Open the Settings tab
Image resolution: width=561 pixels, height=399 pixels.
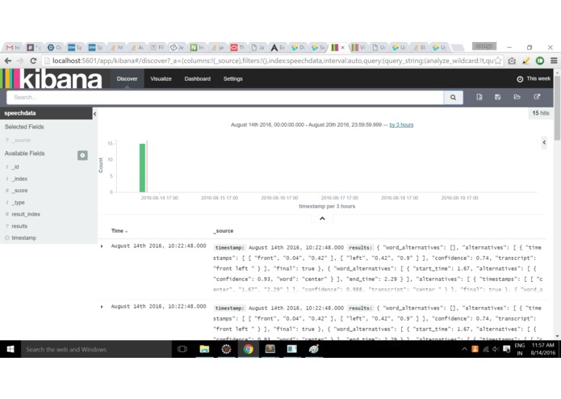233,78
